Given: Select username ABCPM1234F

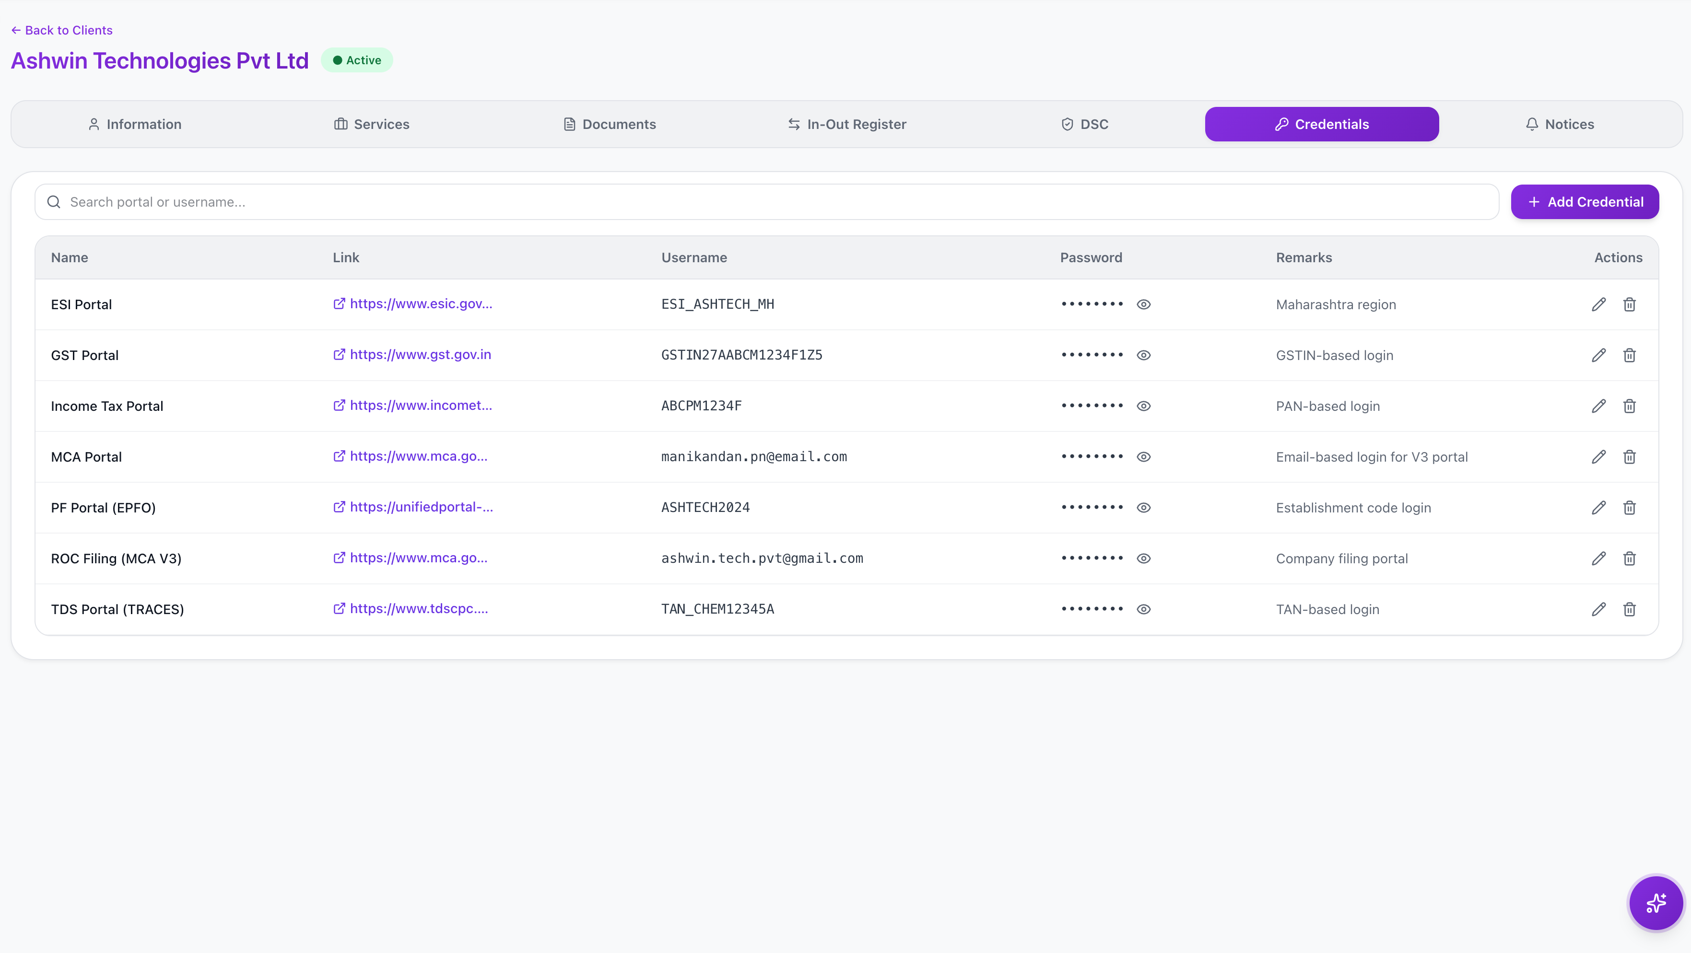Looking at the screenshot, I should [701, 407].
